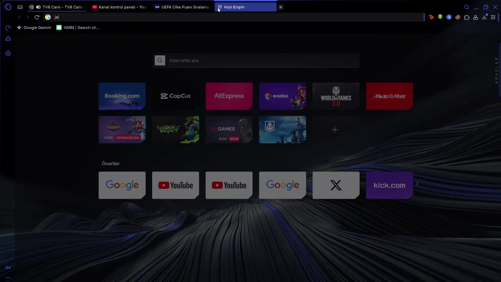Open the Google Gemini bookmark
The width and height of the screenshot is (501, 282).
coord(34,27)
